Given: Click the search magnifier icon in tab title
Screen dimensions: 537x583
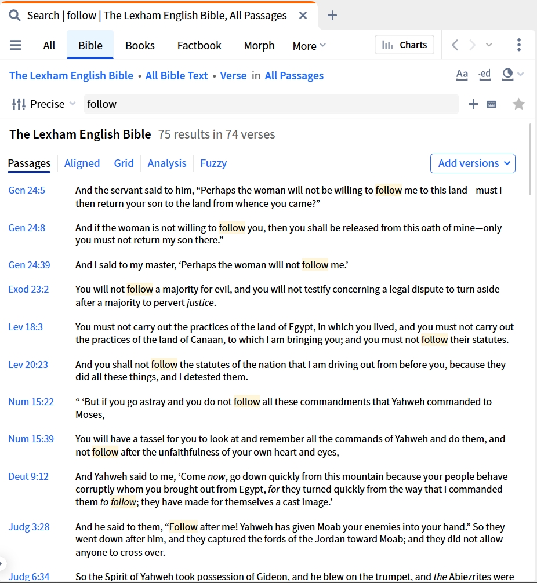Looking at the screenshot, I should click(x=14, y=15).
